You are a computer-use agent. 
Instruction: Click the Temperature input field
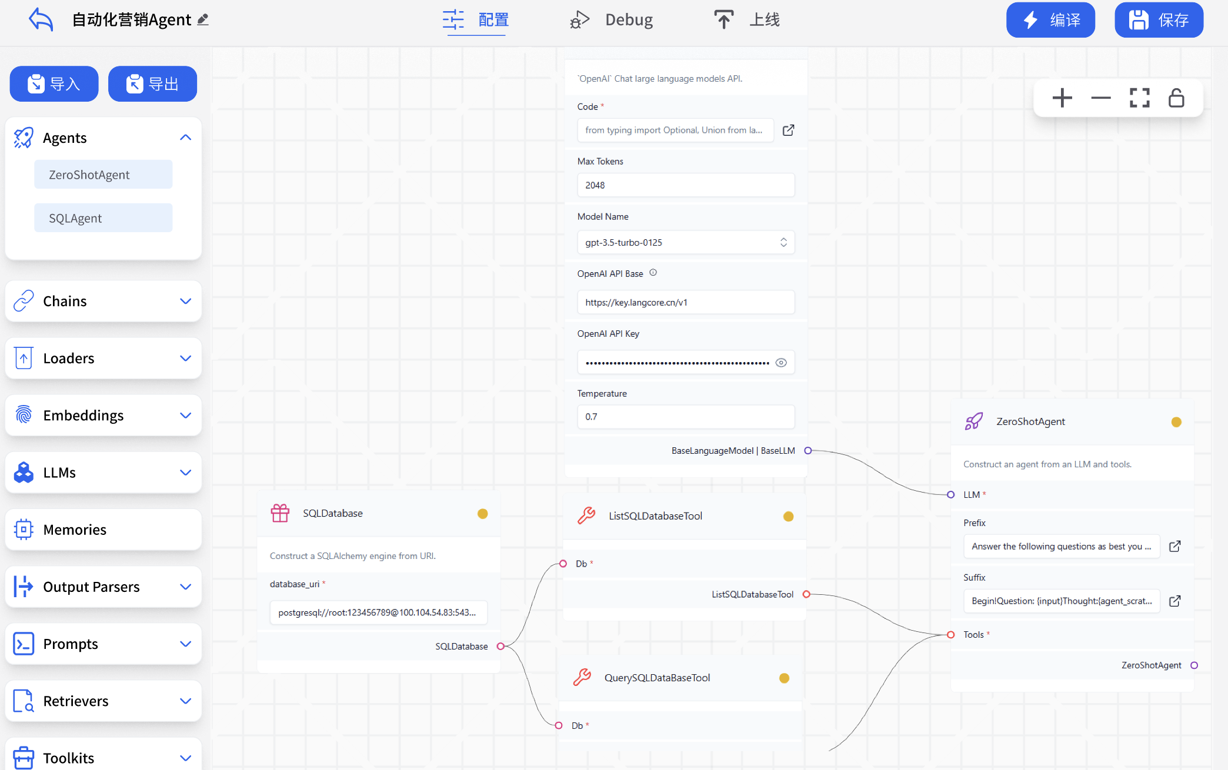pyautogui.click(x=686, y=417)
